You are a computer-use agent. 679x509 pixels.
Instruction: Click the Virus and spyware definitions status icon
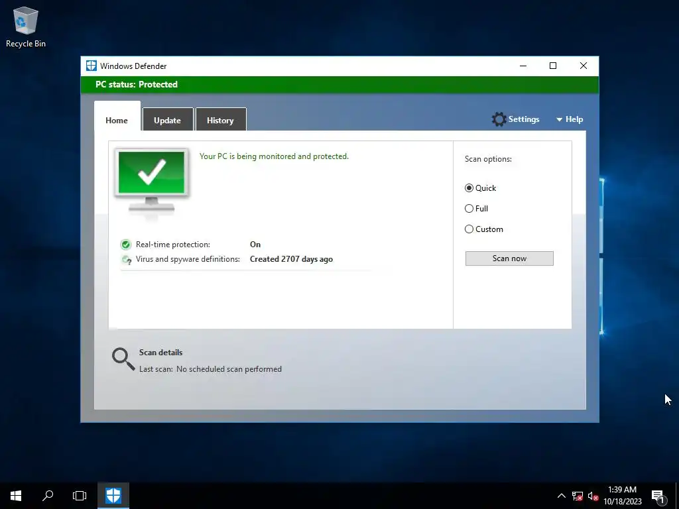(127, 260)
